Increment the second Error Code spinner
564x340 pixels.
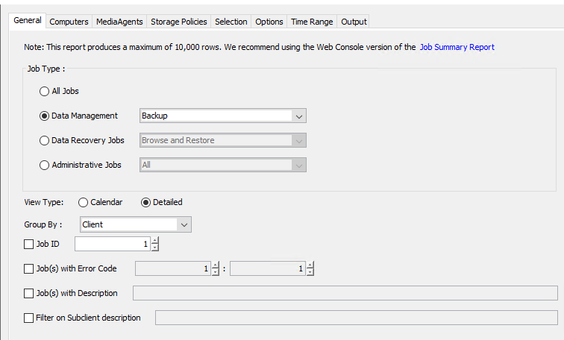[x=310, y=265]
